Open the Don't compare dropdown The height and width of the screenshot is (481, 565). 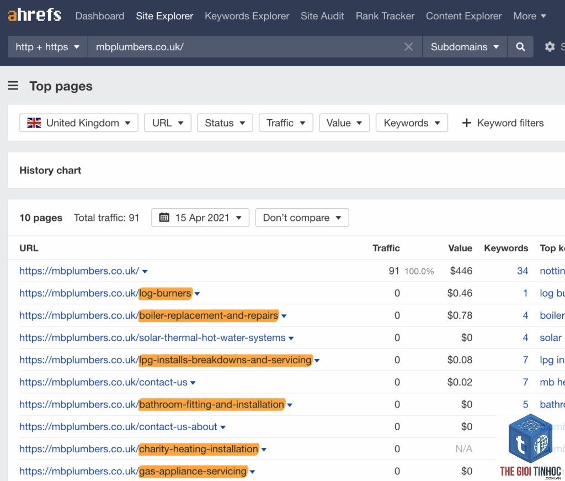[x=302, y=218]
